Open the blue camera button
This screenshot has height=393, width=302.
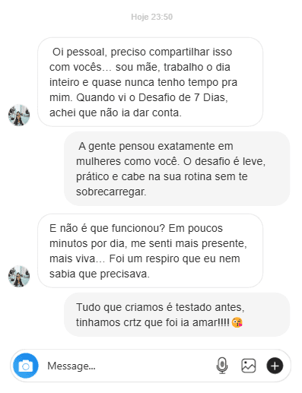point(26,366)
